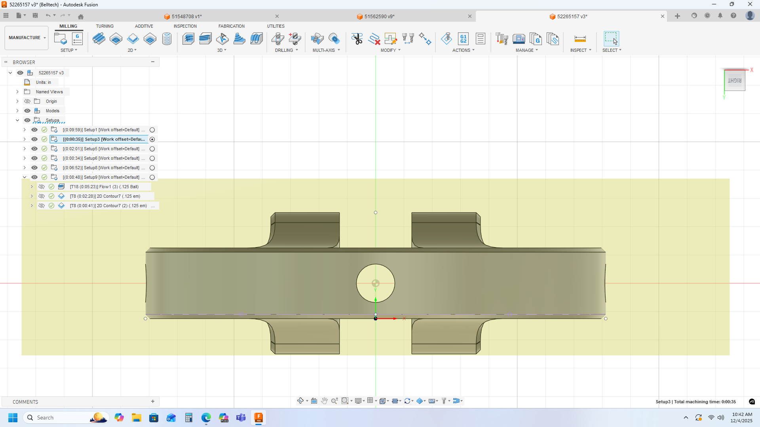This screenshot has width=760, height=427.
Task: Click the Windows Start button
Action: 13,418
